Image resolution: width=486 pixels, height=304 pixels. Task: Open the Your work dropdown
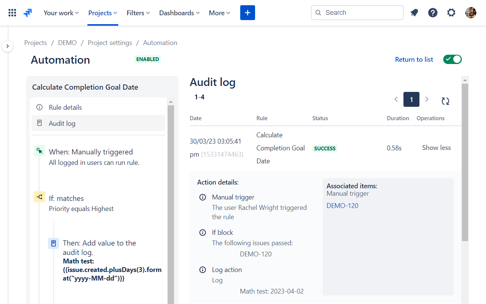pos(61,13)
